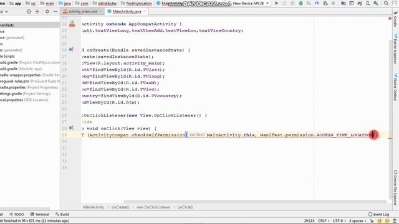Click Collapse All icon in Project panel
The width and height of the screenshot is (399, 224).
[37, 12]
